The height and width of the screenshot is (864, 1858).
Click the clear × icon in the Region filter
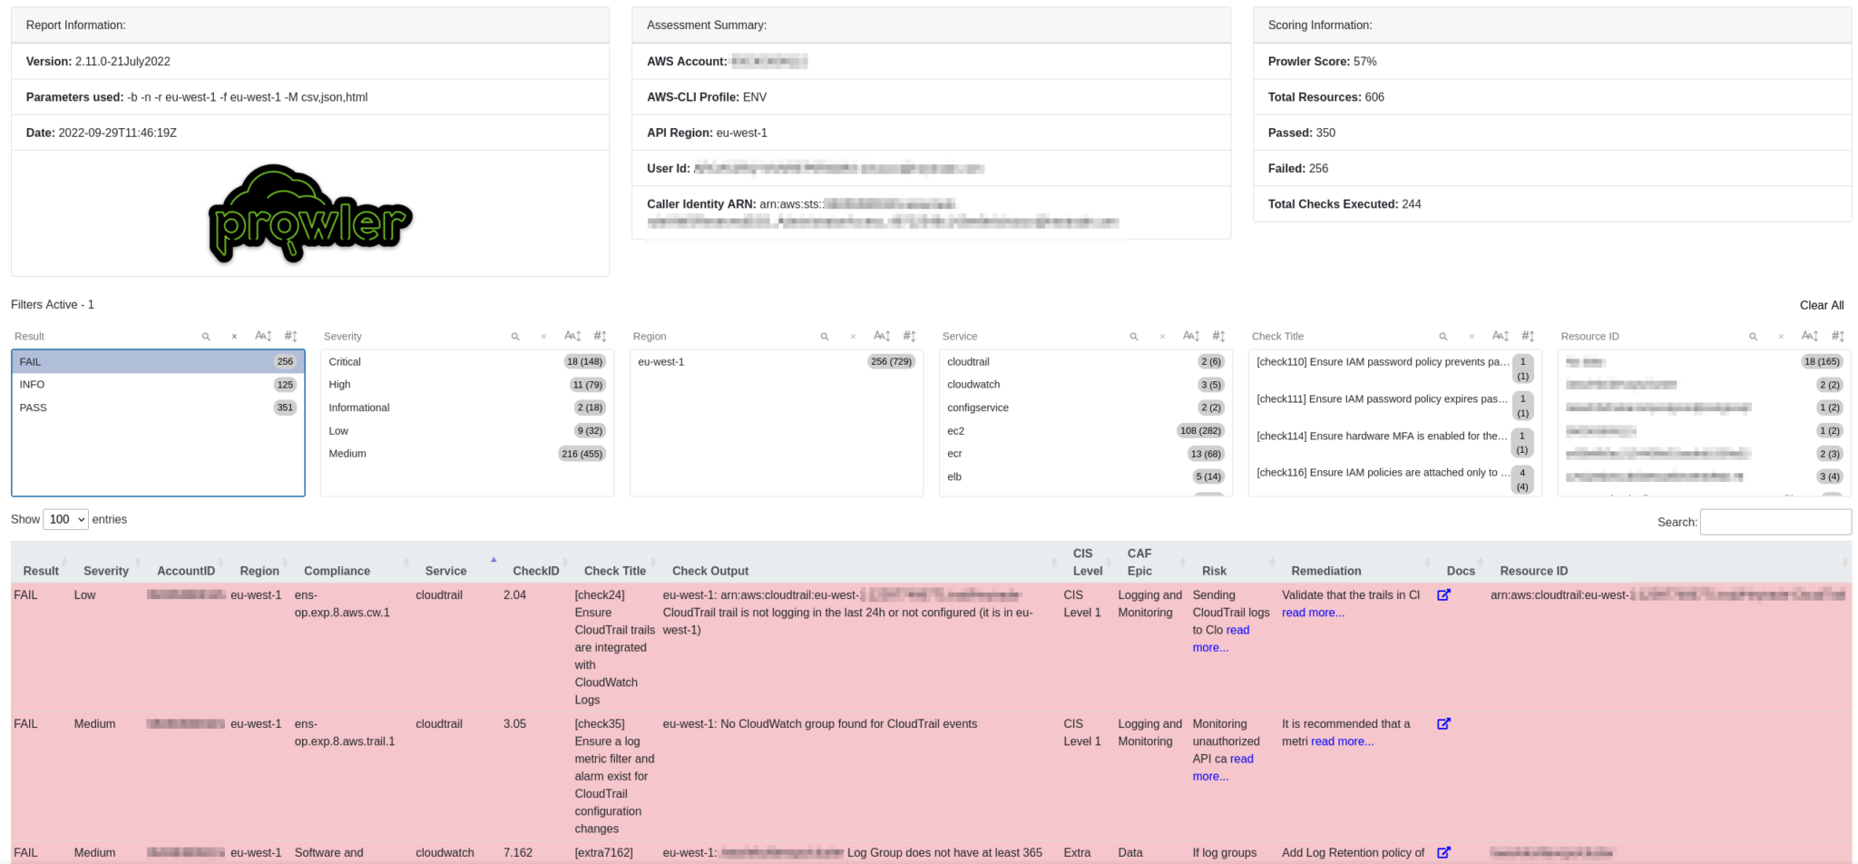pyautogui.click(x=852, y=336)
